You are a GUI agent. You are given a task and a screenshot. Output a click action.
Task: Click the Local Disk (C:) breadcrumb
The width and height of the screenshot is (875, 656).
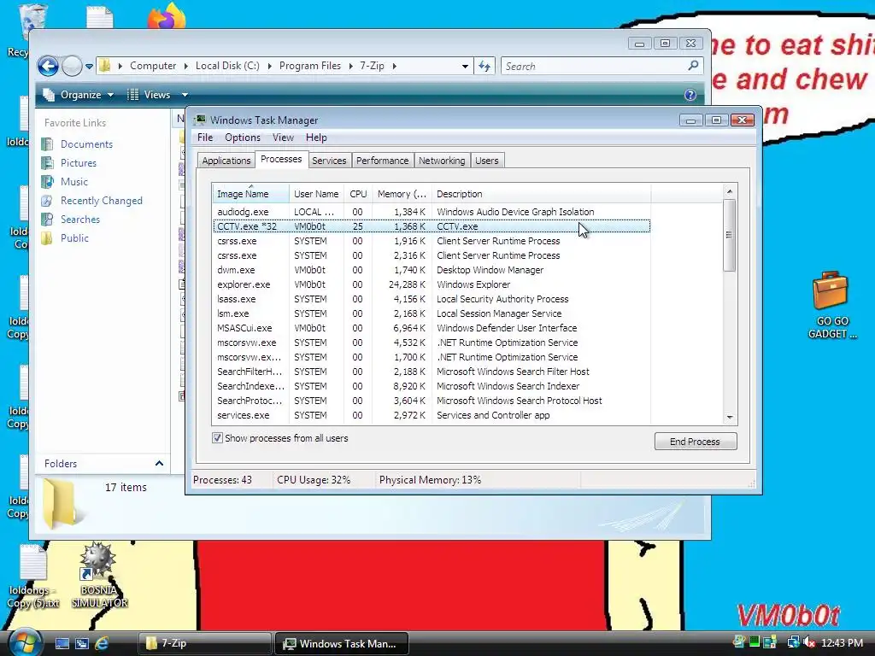pos(227,66)
